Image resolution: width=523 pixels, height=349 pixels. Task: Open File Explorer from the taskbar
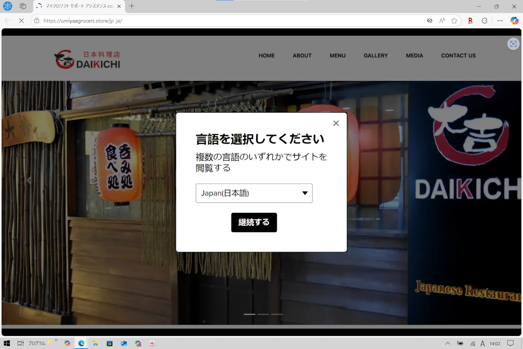point(95,343)
